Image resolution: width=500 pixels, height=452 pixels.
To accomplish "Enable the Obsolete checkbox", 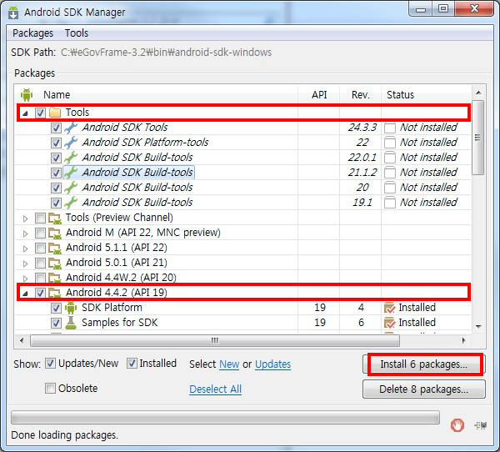I will tap(51, 389).
